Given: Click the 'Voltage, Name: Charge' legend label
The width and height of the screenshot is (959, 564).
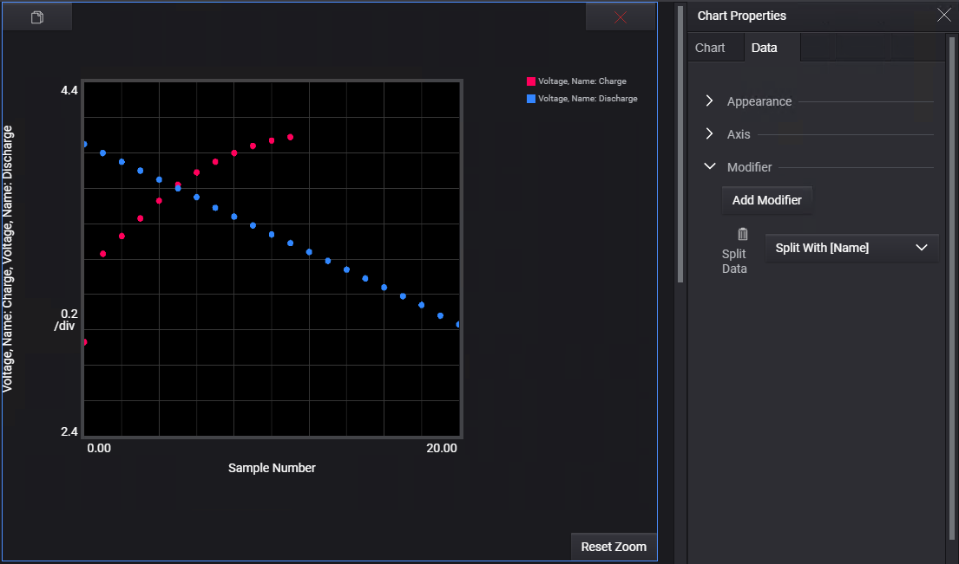Looking at the screenshot, I should point(581,81).
